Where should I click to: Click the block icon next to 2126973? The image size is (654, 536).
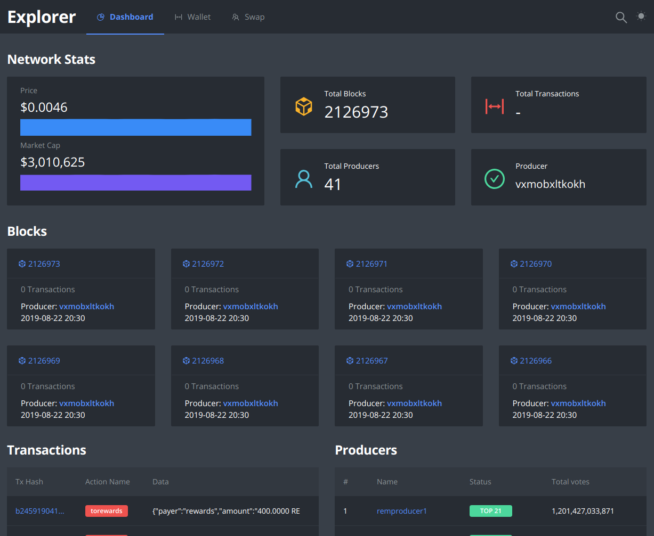(22, 263)
